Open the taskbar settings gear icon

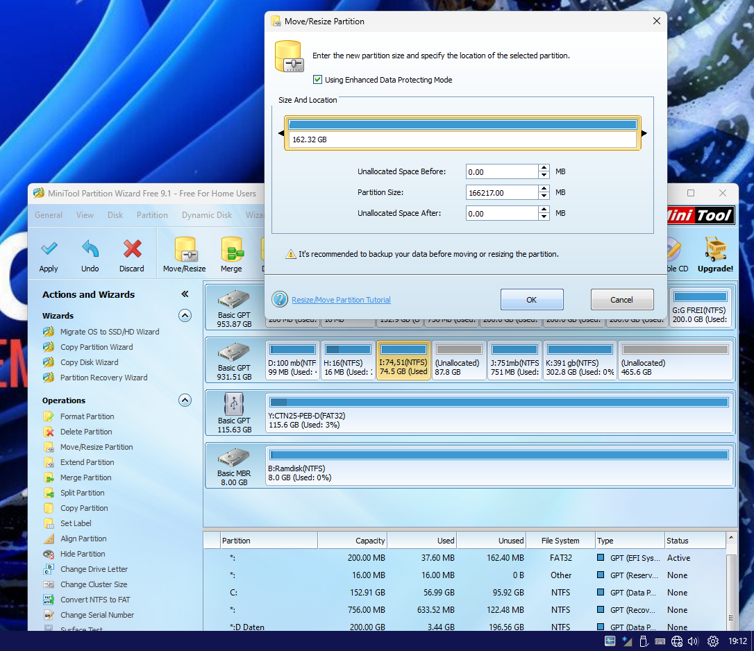713,641
